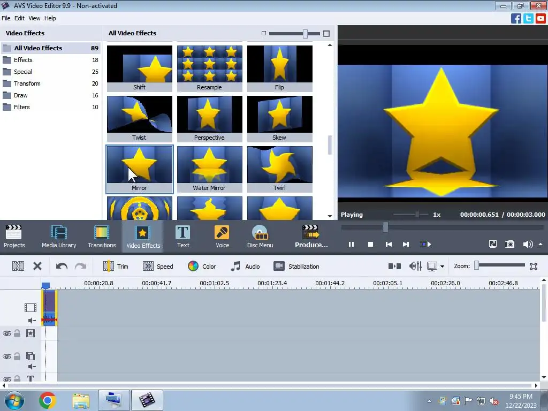
Task: Open the timeline view dropdown arrow
Action: pos(442,267)
